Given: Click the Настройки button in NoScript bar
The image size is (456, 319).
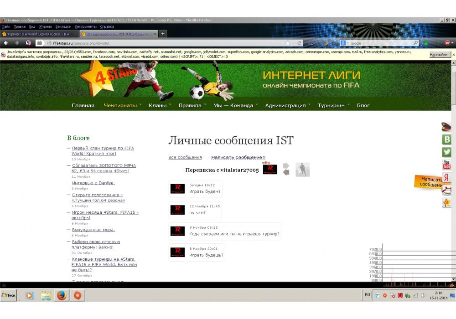Looking at the screenshot, I should (440, 55).
